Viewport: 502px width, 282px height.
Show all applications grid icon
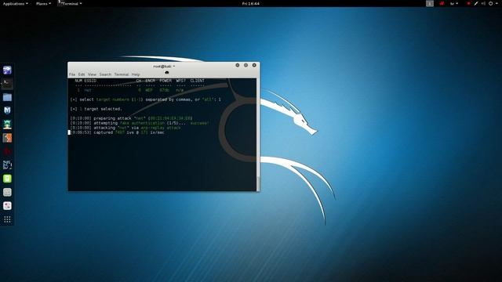coord(7,219)
